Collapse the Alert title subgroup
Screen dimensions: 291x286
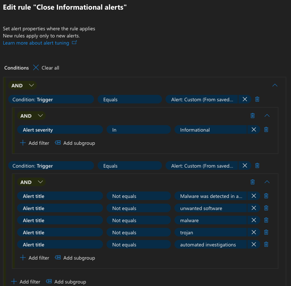(x=267, y=182)
